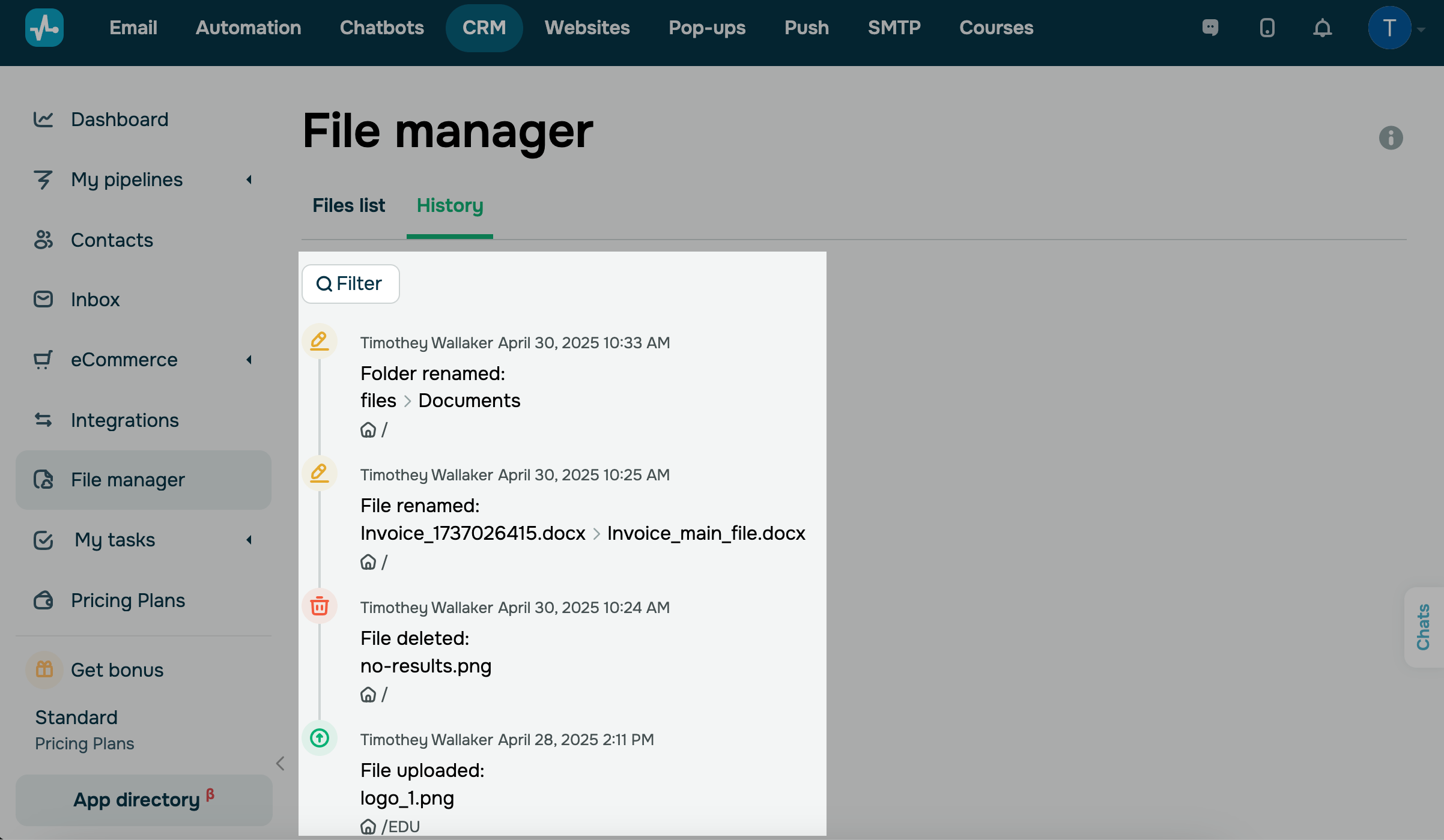This screenshot has width=1444, height=840.
Task: Open the Automation menu in top navigation
Action: coord(248,28)
